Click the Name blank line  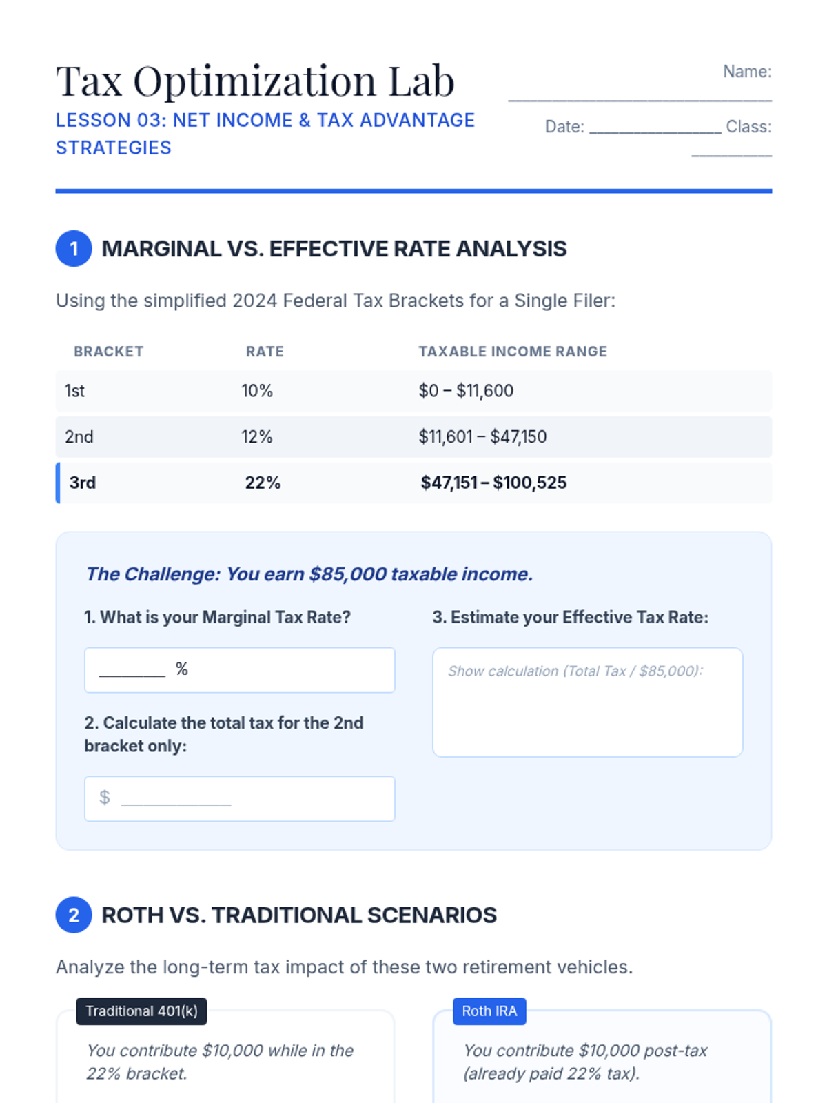coord(640,100)
